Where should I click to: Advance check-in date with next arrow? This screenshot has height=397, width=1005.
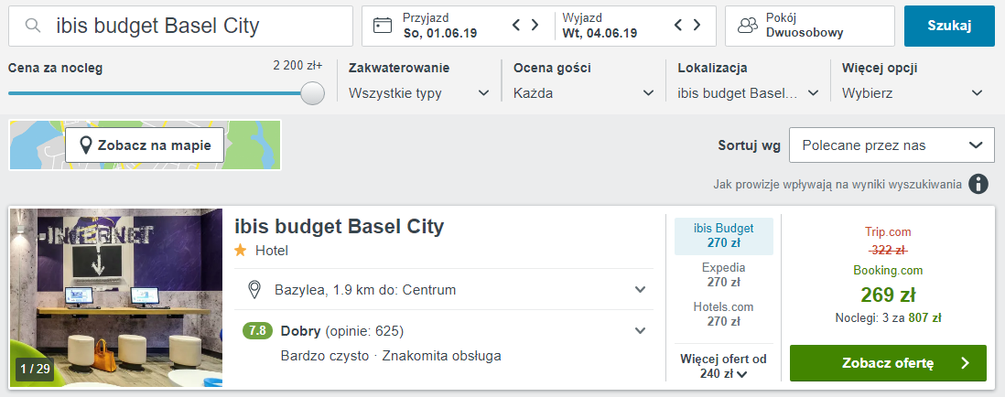pos(535,26)
